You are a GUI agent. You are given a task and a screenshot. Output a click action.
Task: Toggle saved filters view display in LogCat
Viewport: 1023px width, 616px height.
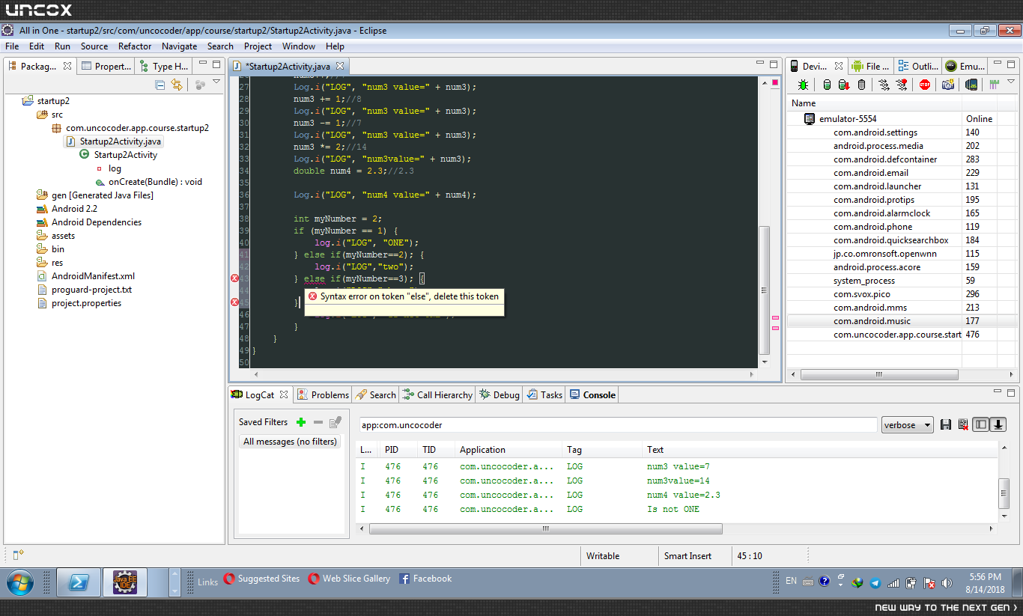pyautogui.click(x=981, y=424)
